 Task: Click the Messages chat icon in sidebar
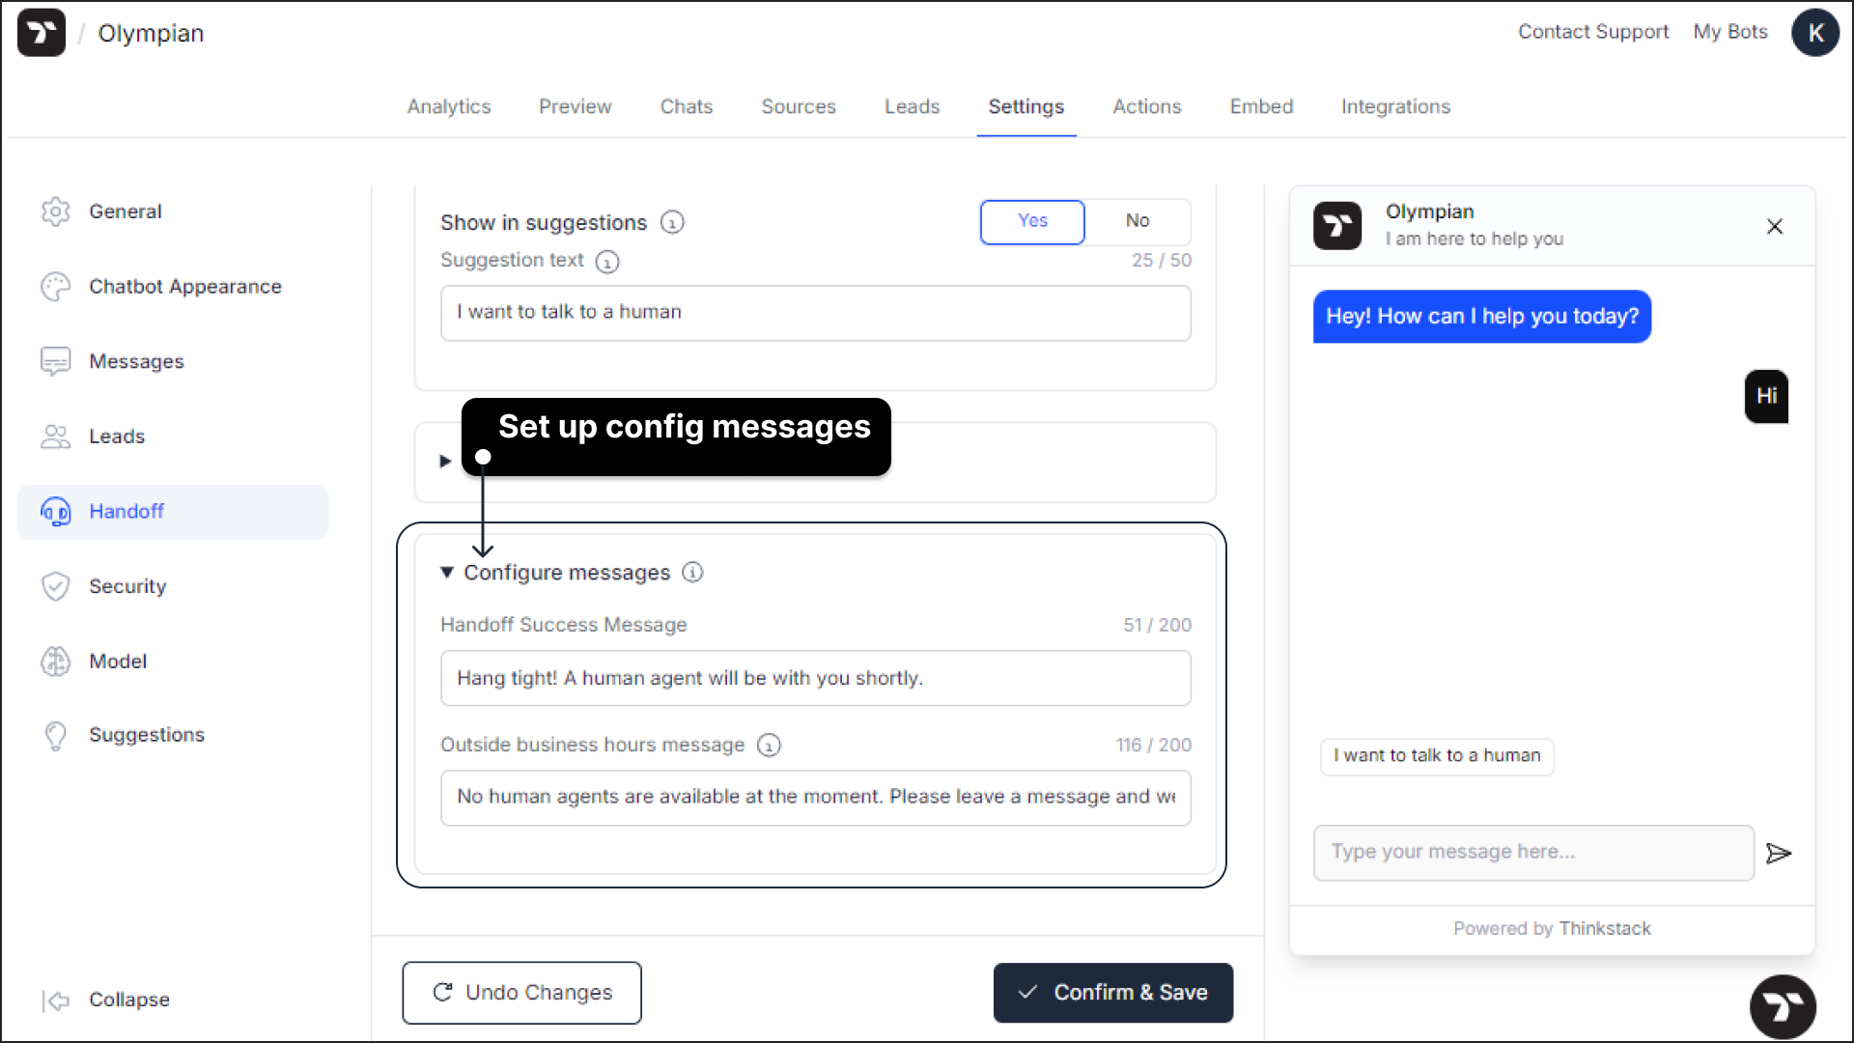click(56, 361)
